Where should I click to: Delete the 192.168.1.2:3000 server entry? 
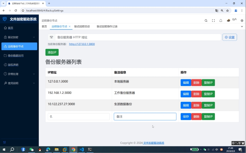tap(196, 94)
